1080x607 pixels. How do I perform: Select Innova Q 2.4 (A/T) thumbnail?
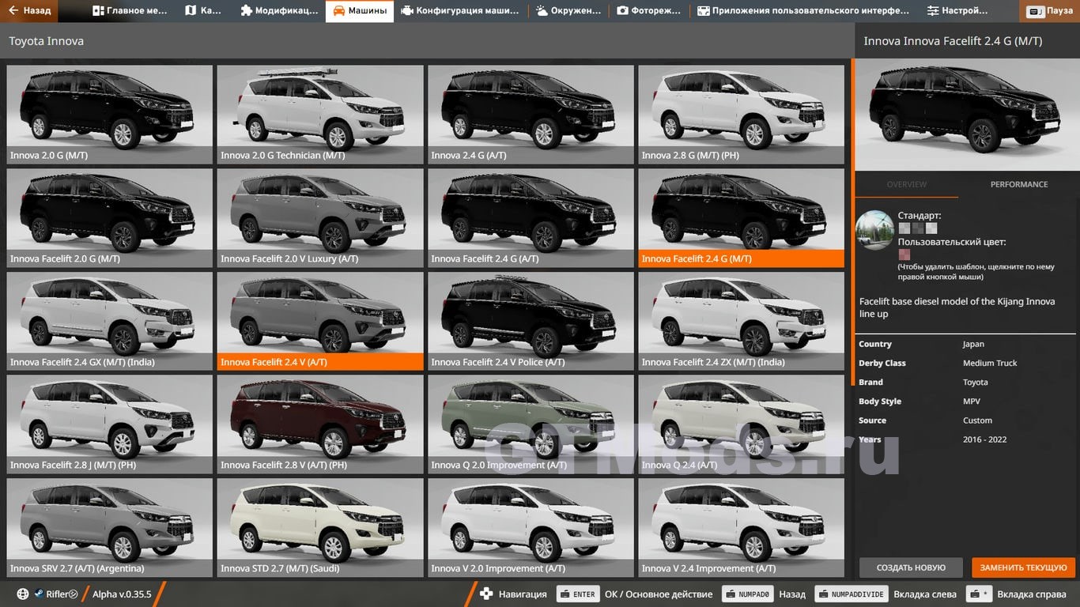click(x=742, y=424)
